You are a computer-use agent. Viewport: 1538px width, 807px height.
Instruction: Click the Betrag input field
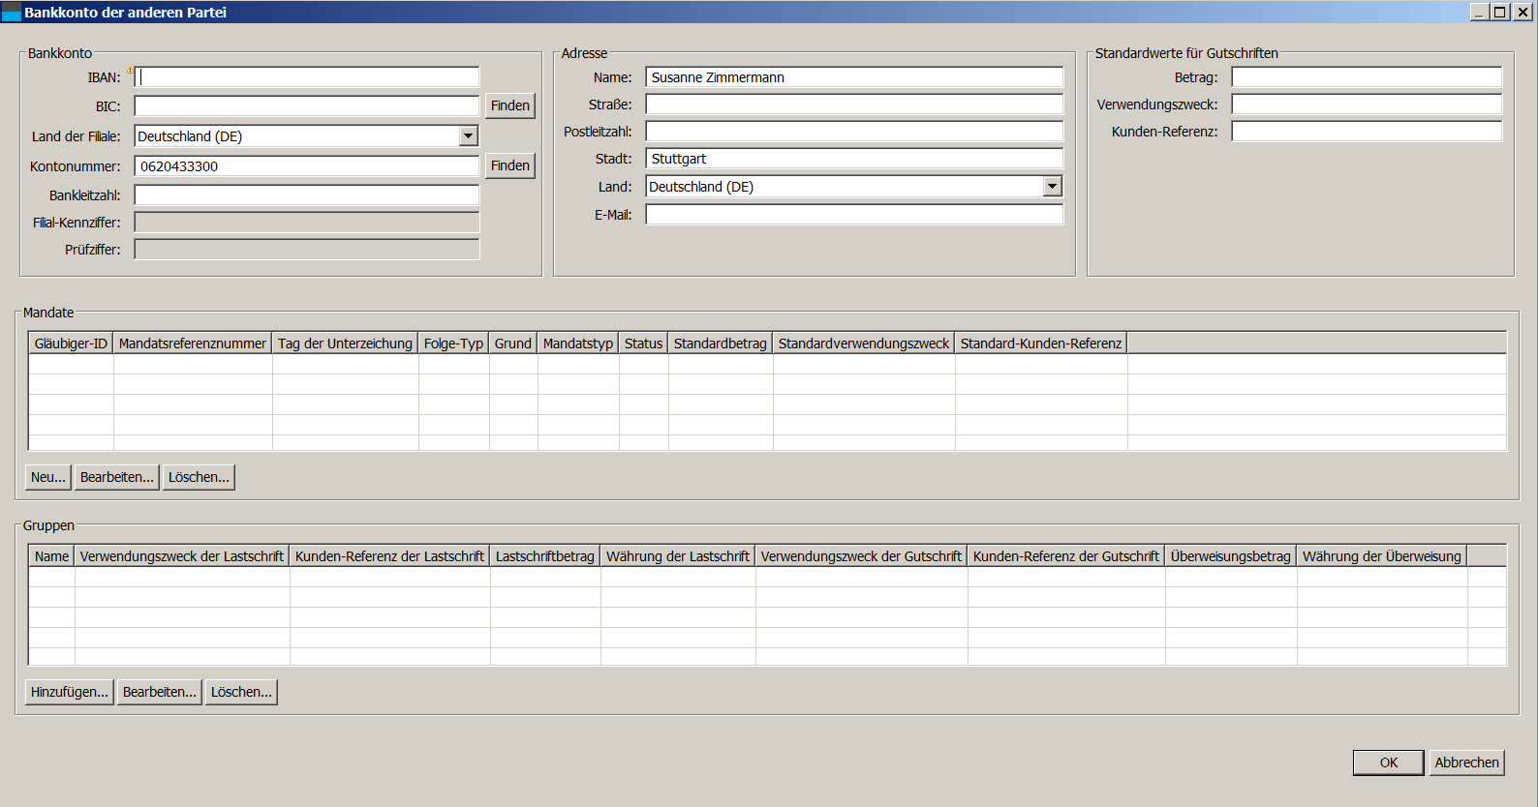(x=1367, y=77)
